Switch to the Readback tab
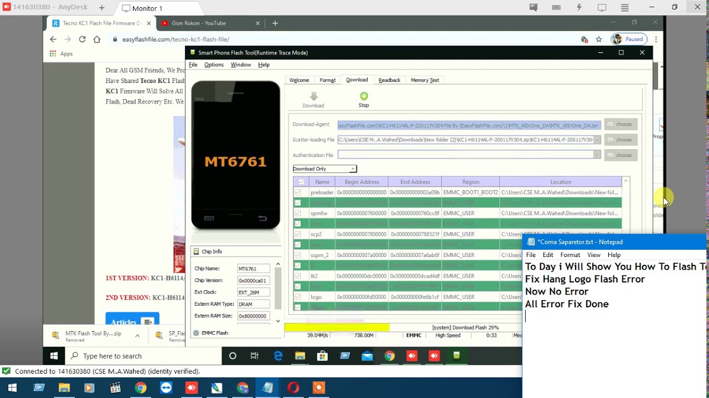The width and height of the screenshot is (709, 398). pyautogui.click(x=389, y=80)
